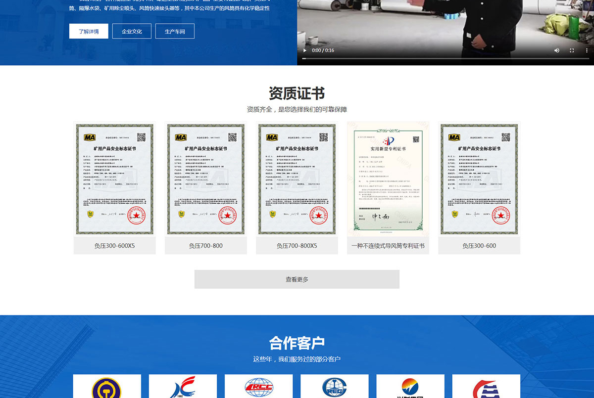The height and width of the screenshot is (398, 594).
Task: View the 负压700-800X5 certificate image
Action: coord(297,179)
